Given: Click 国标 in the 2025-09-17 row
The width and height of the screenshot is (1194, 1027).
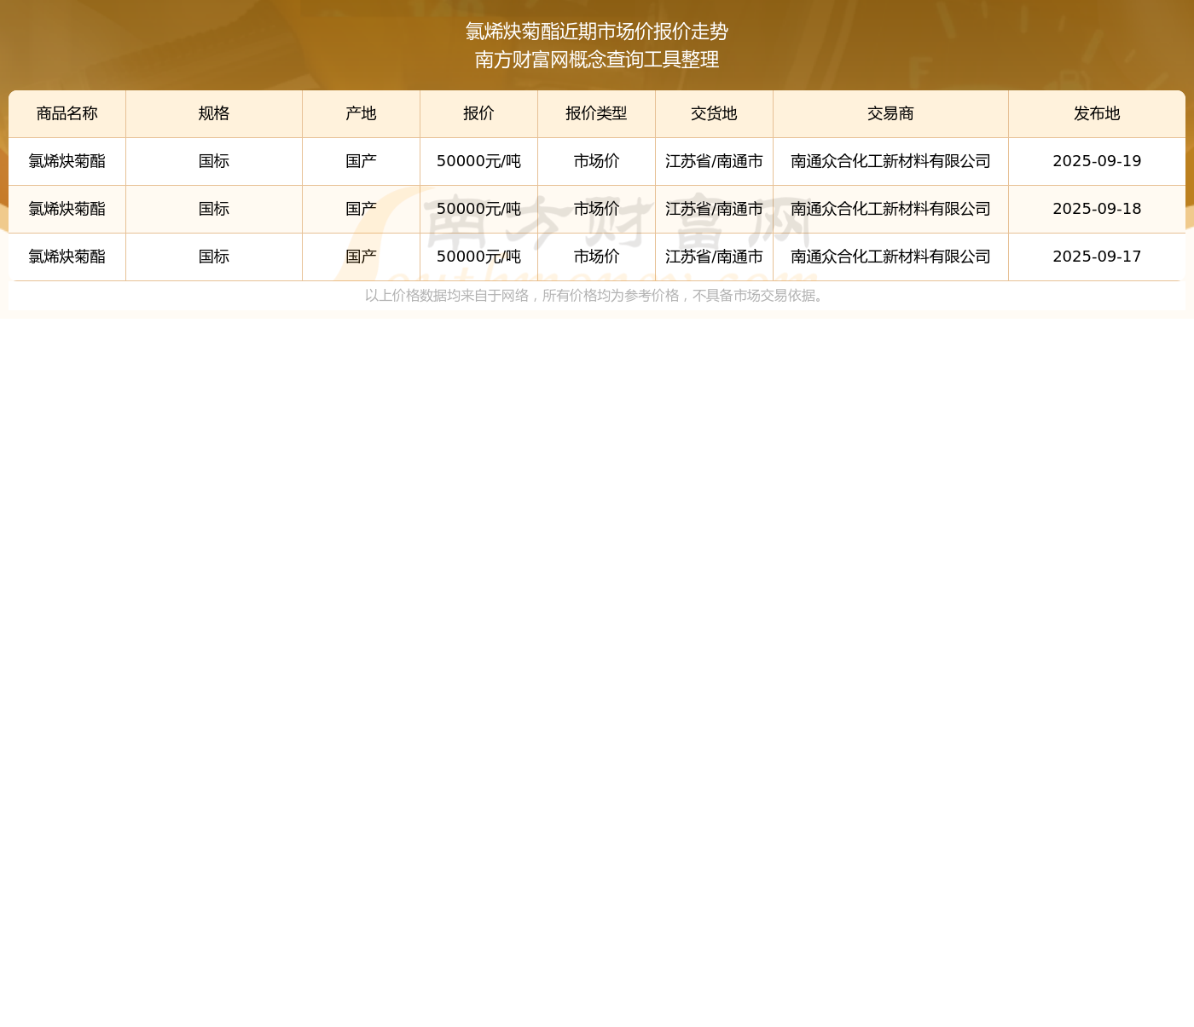Looking at the screenshot, I should [x=214, y=257].
